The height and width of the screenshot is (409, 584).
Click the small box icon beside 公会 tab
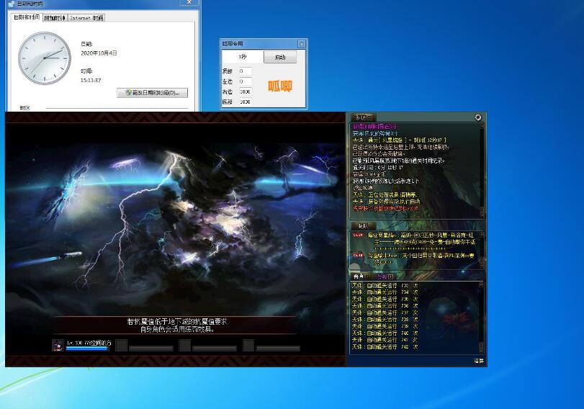tap(390, 277)
